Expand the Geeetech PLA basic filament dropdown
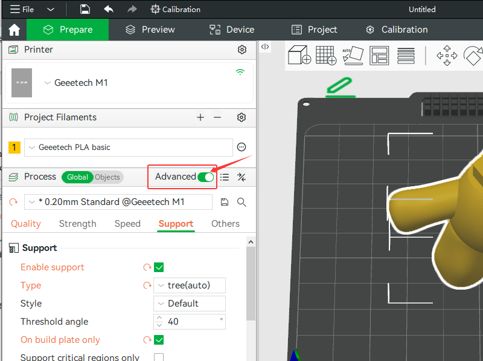483x361 pixels. point(129,147)
